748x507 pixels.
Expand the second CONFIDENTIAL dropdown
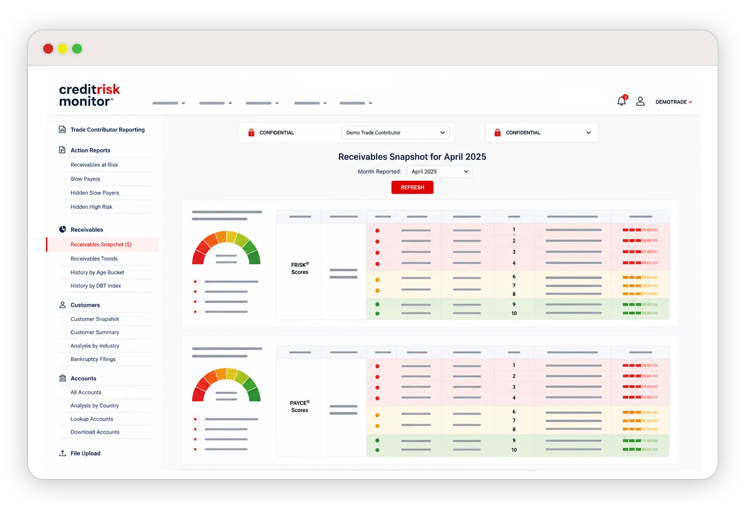(x=542, y=132)
